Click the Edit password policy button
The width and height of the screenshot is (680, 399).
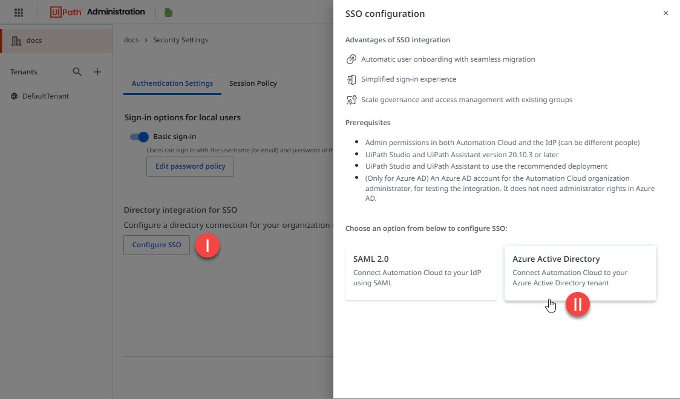pos(190,166)
